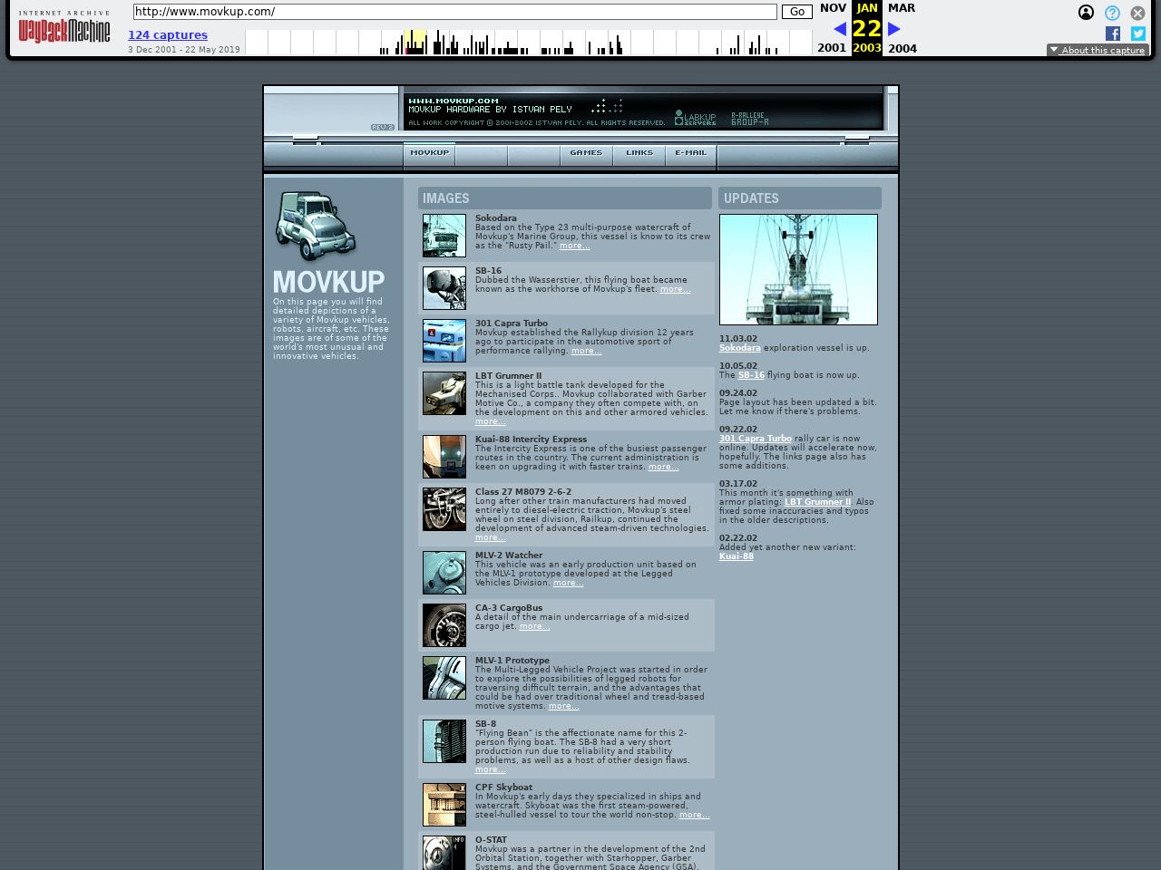Open the 124 captures link

[168, 35]
